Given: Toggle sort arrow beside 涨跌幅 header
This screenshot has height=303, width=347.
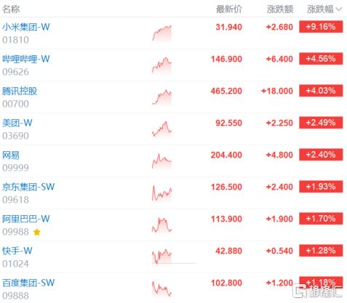Looking at the screenshot, I should (x=339, y=9).
